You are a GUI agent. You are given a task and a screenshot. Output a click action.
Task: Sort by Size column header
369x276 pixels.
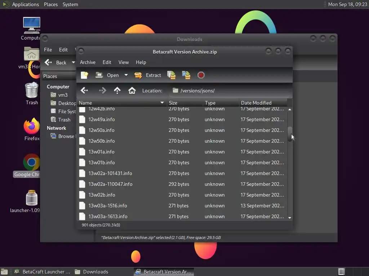click(185, 103)
